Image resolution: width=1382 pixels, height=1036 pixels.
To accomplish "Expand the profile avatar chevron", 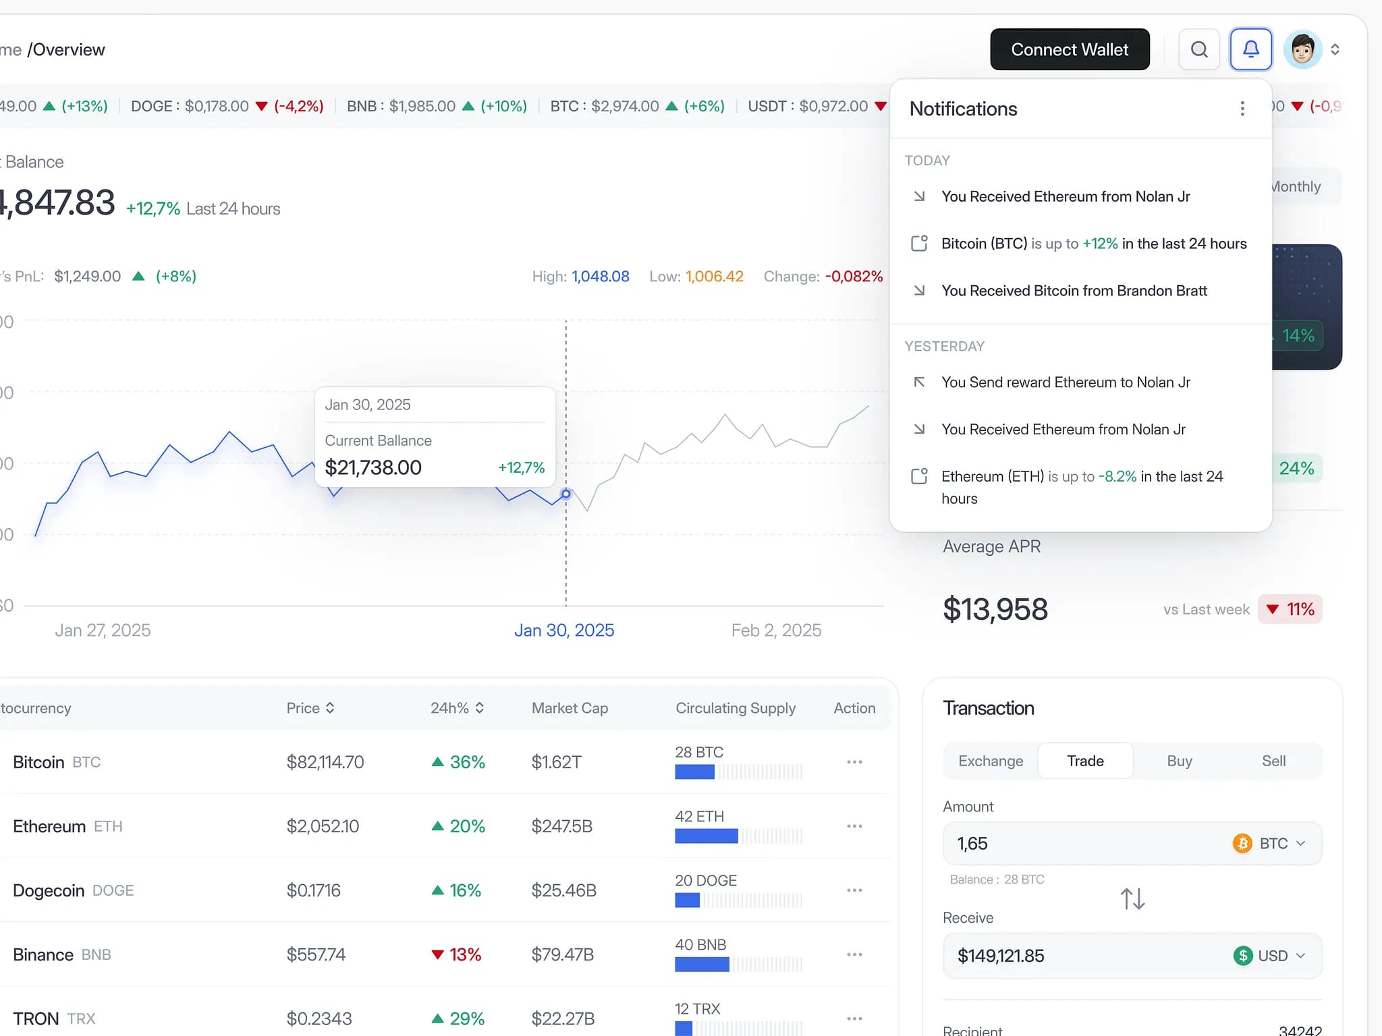I will click(1337, 49).
